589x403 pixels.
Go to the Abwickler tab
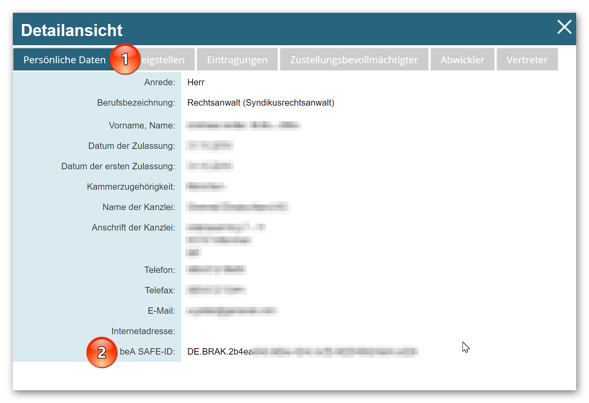[x=462, y=60]
